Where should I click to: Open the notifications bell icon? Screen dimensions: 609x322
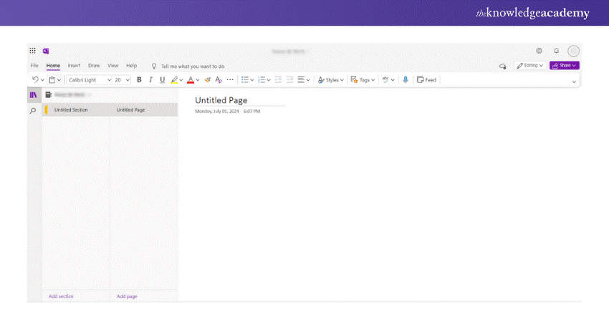(556, 51)
